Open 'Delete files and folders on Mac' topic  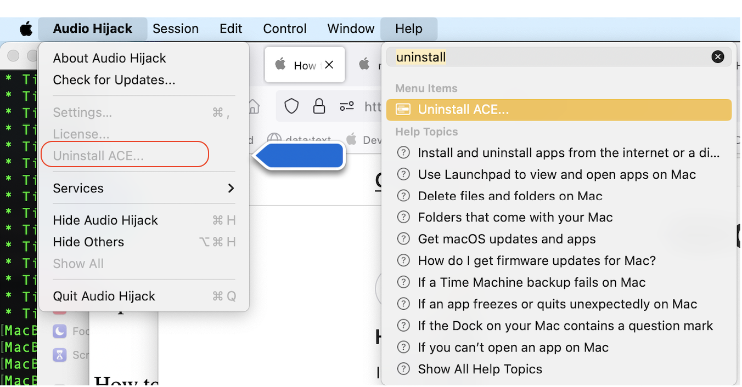(x=559, y=196)
